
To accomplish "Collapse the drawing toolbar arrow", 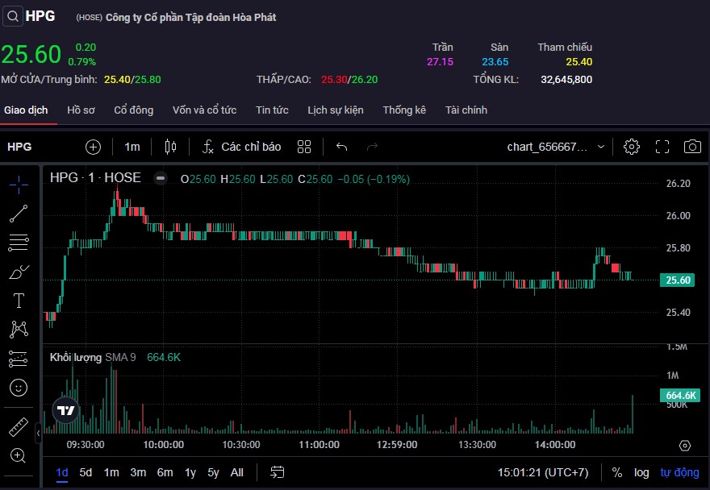I will pyautogui.click(x=38, y=433).
